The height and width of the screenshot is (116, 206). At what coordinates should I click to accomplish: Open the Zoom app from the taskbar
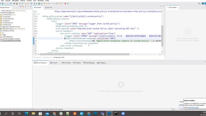click(x=123, y=113)
